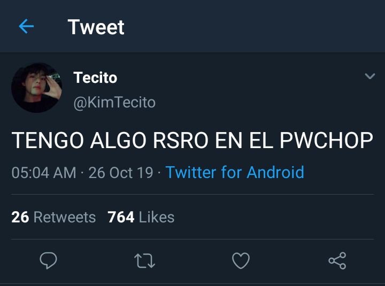
Task: Open the share icon for this tweet
Action: pyautogui.click(x=337, y=261)
